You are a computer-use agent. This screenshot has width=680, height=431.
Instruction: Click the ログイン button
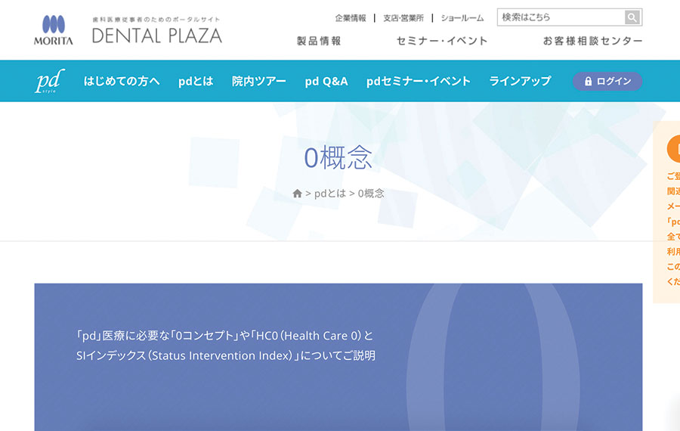pos(607,81)
